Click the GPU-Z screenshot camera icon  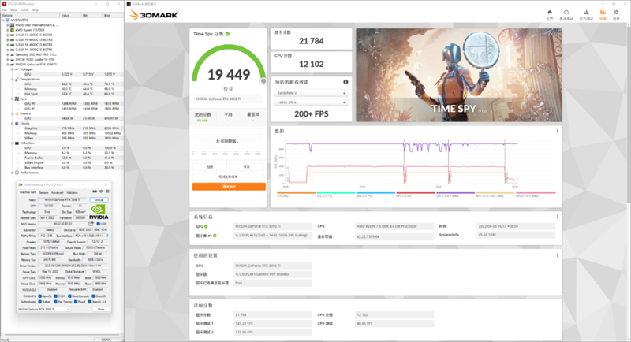click(x=95, y=191)
